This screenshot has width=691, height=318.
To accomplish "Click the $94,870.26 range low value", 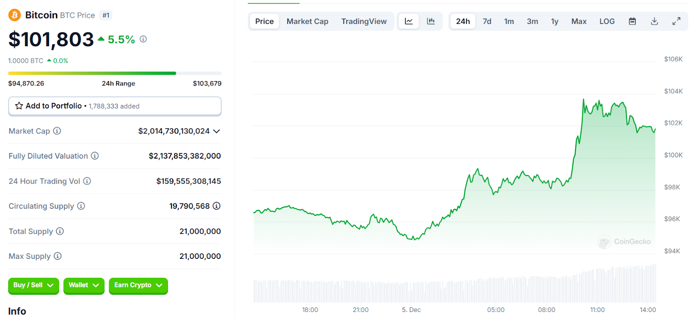I will tap(26, 83).
